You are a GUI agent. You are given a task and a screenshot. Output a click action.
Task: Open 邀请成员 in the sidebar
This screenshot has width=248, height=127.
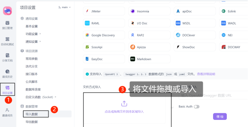click(7, 112)
